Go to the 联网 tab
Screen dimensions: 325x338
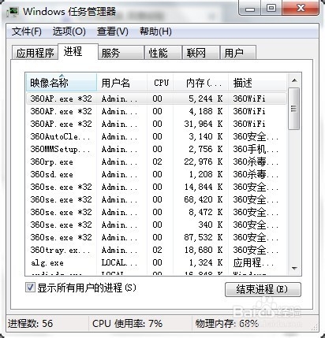coord(201,53)
